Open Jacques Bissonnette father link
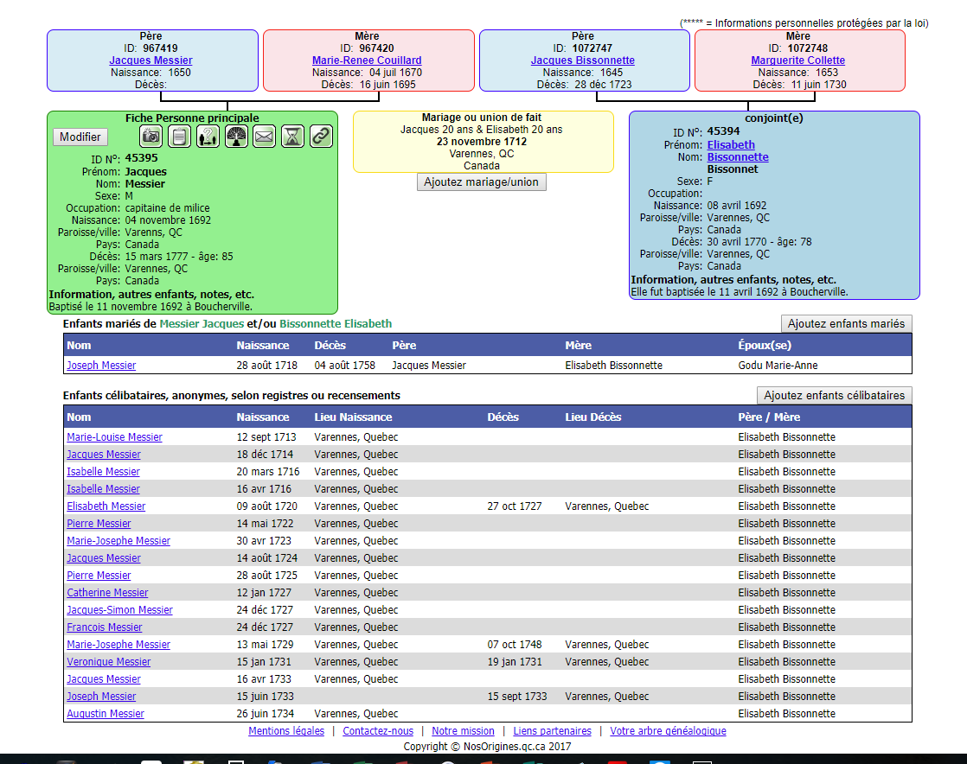This screenshot has height=764, width=967. tap(583, 60)
